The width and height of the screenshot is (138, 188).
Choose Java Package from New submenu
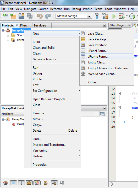point(107,39)
